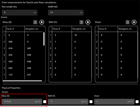Click the Weft (Y) result field showing 10
Screen dimensions: 140x107
[68, 102]
